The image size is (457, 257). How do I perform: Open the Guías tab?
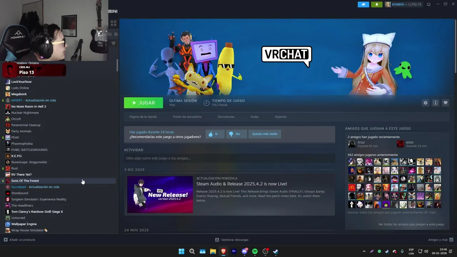(255, 117)
